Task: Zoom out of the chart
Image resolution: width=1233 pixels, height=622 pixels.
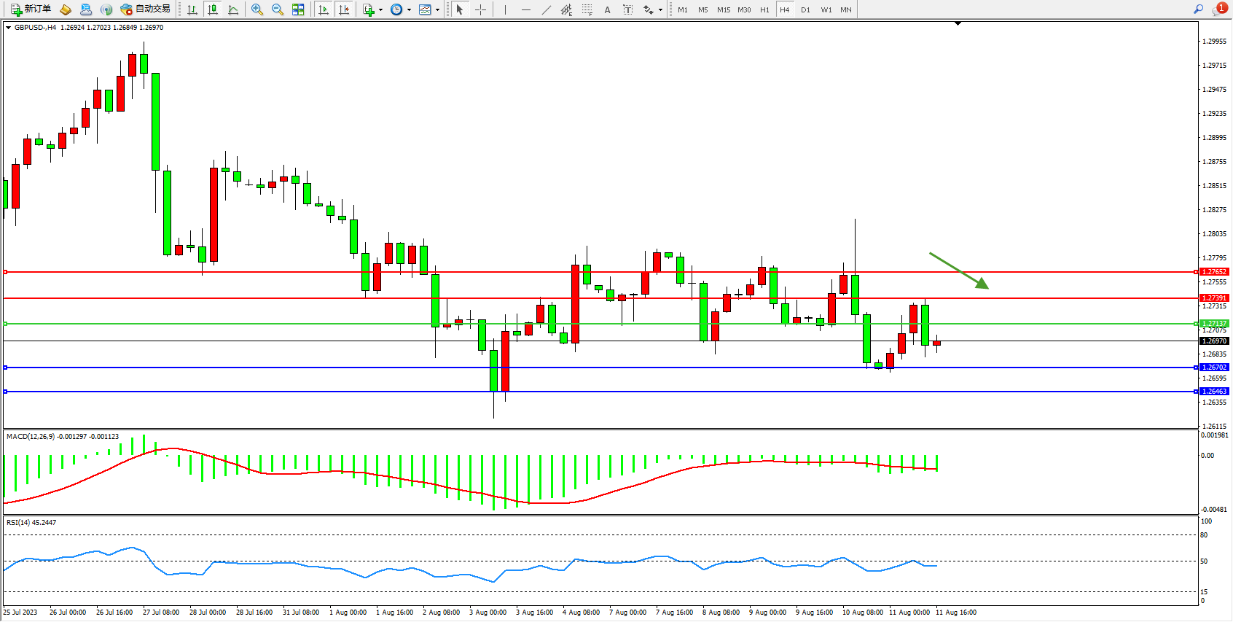Action: [277, 9]
